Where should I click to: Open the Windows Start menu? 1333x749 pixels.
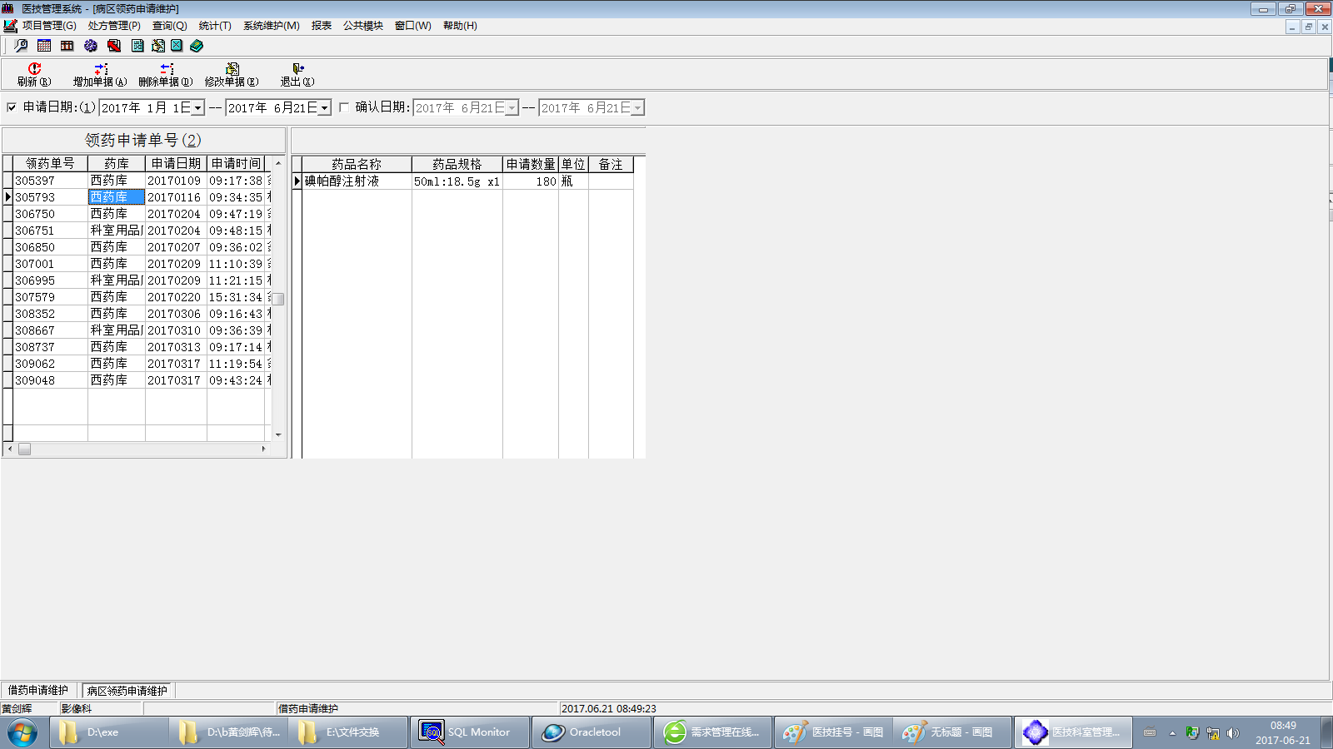(x=22, y=732)
